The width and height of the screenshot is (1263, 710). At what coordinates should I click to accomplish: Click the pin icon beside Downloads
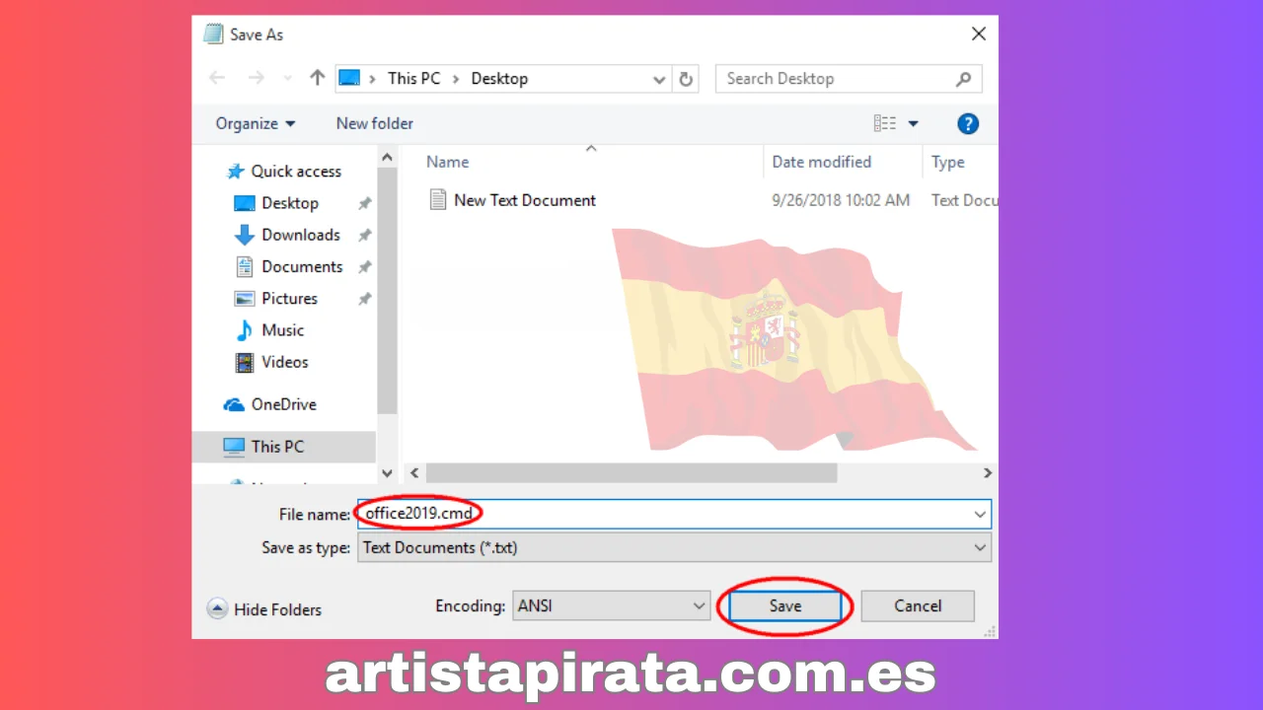(x=364, y=235)
